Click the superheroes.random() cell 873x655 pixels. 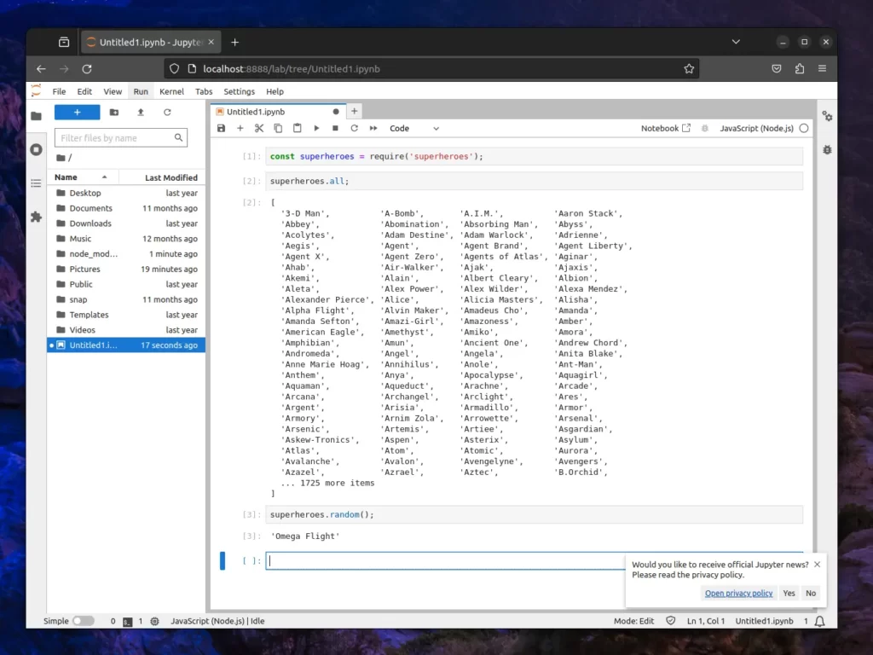point(535,514)
